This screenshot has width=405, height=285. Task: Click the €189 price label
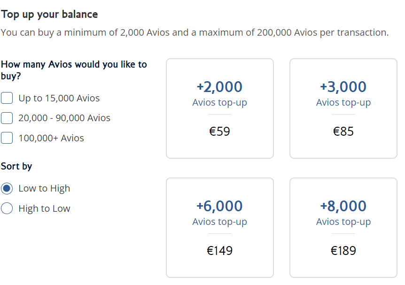(x=343, y=251)
